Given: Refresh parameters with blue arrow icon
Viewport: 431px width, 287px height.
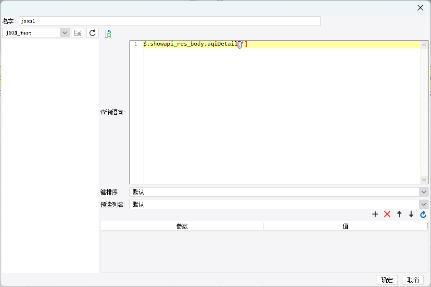Looking at the screenshot, I should 423,214.
